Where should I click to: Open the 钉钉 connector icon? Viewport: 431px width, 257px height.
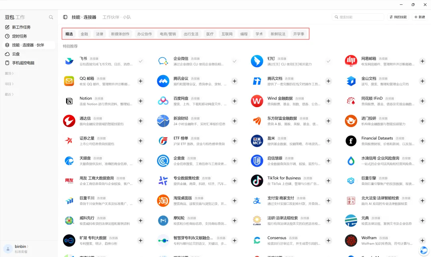257,61
